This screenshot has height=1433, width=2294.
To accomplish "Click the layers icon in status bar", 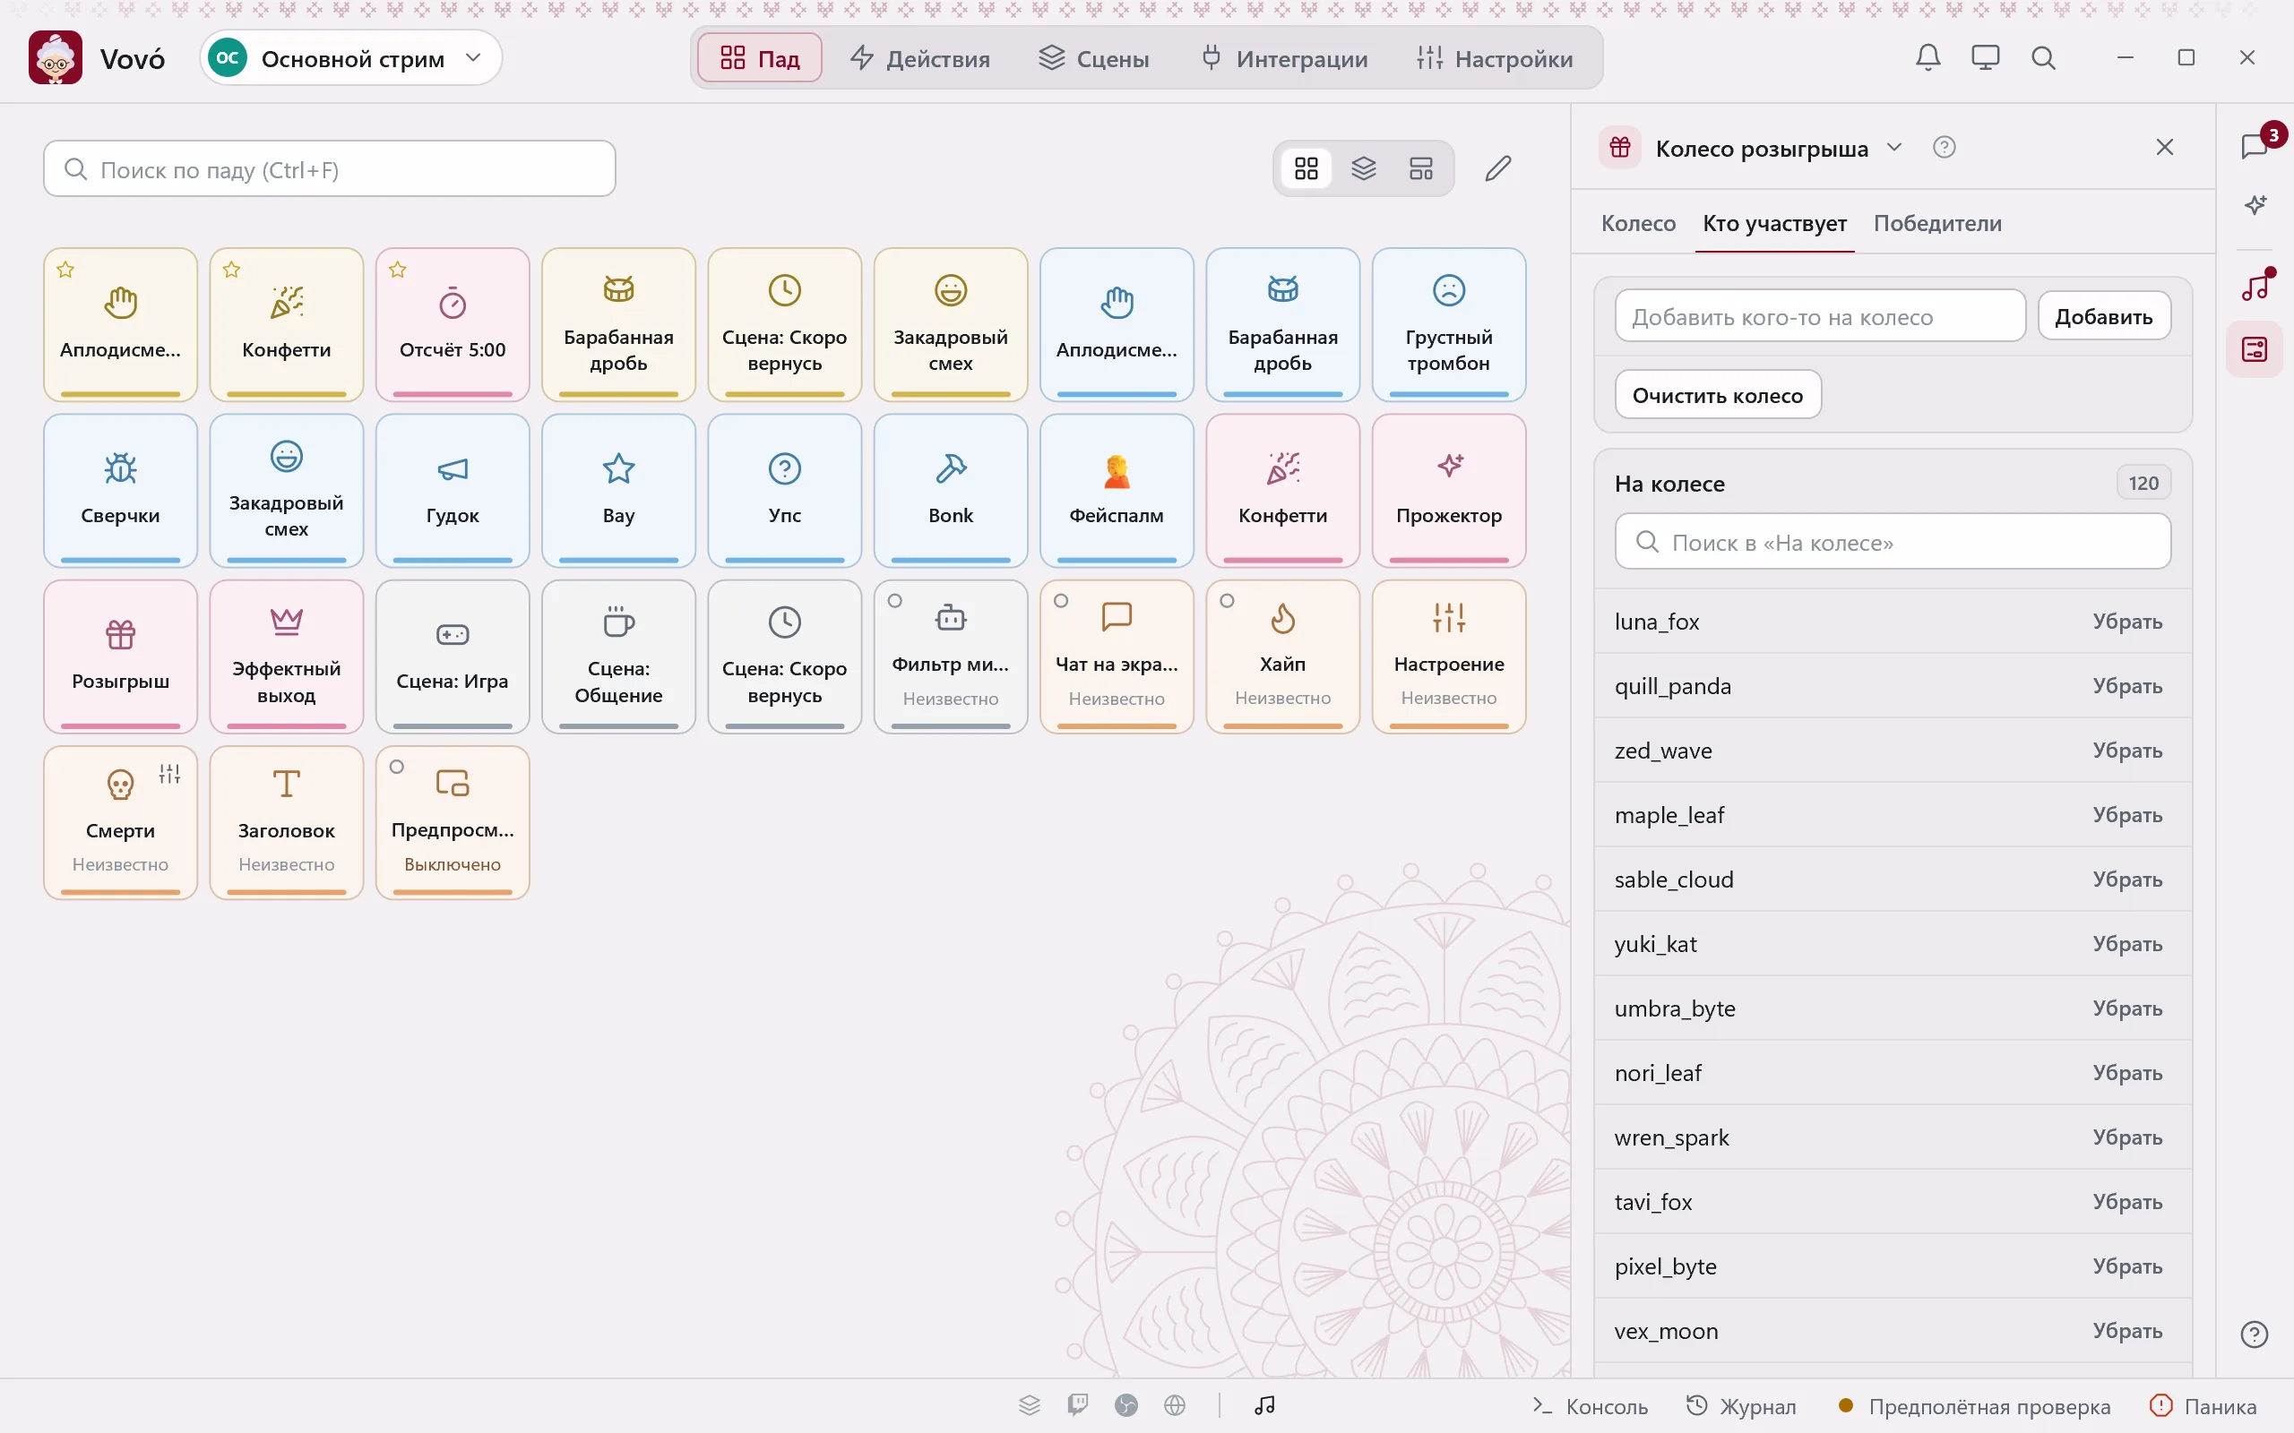I will [1030, 1404].
